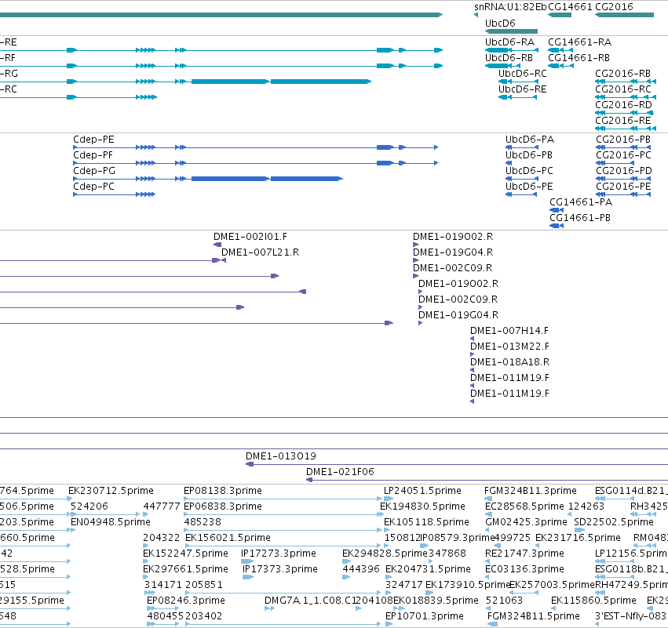Click the LP24051.5prime EST label
The image size is (668, 628).
click(422, 491)
